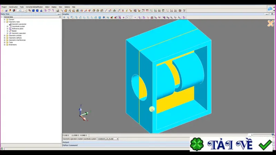Select the Geometric interferences tree item
The image size is (276, 155).
pyautogui.click(x=17, y=40)
